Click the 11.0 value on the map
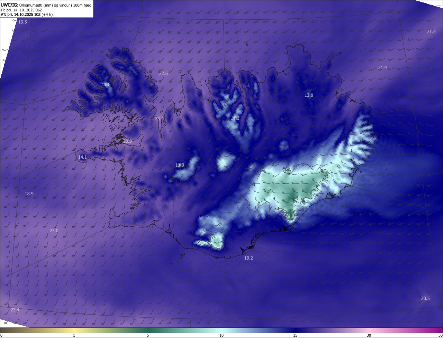Image resolution: width=443 pixels, height=338 pixels. pyautogui.click(x=180, y=166)
